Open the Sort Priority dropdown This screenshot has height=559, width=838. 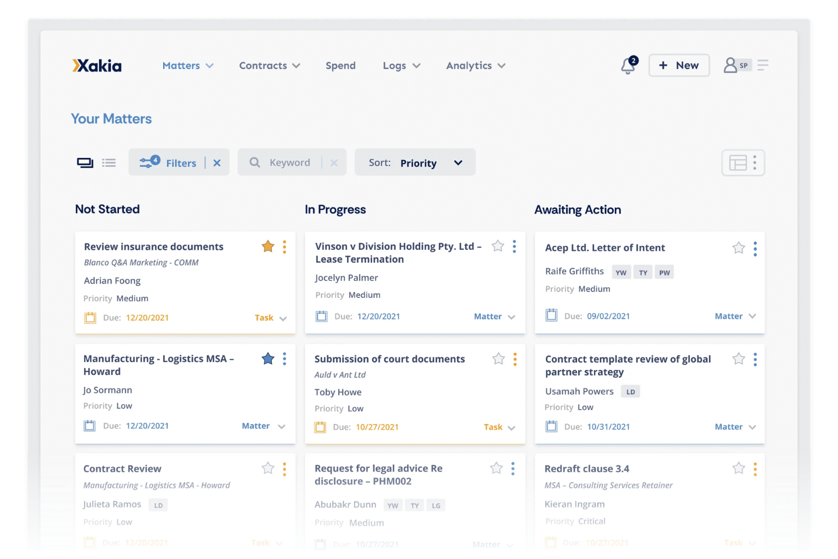[x=415, y=163]
